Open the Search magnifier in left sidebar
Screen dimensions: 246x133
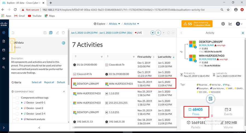pyautogui.click(x=4, y=67)
